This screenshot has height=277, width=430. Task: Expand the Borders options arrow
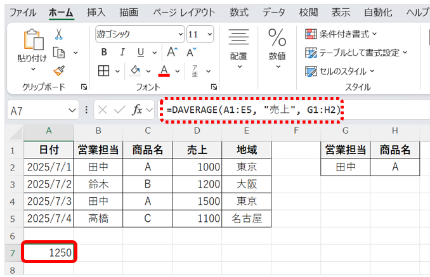117,71
